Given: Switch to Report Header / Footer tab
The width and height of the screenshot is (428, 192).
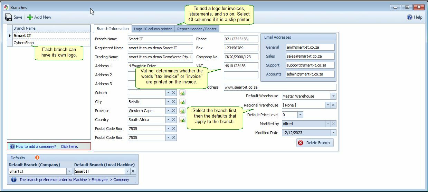Looking at the screenshot, I should coord(197,29).
